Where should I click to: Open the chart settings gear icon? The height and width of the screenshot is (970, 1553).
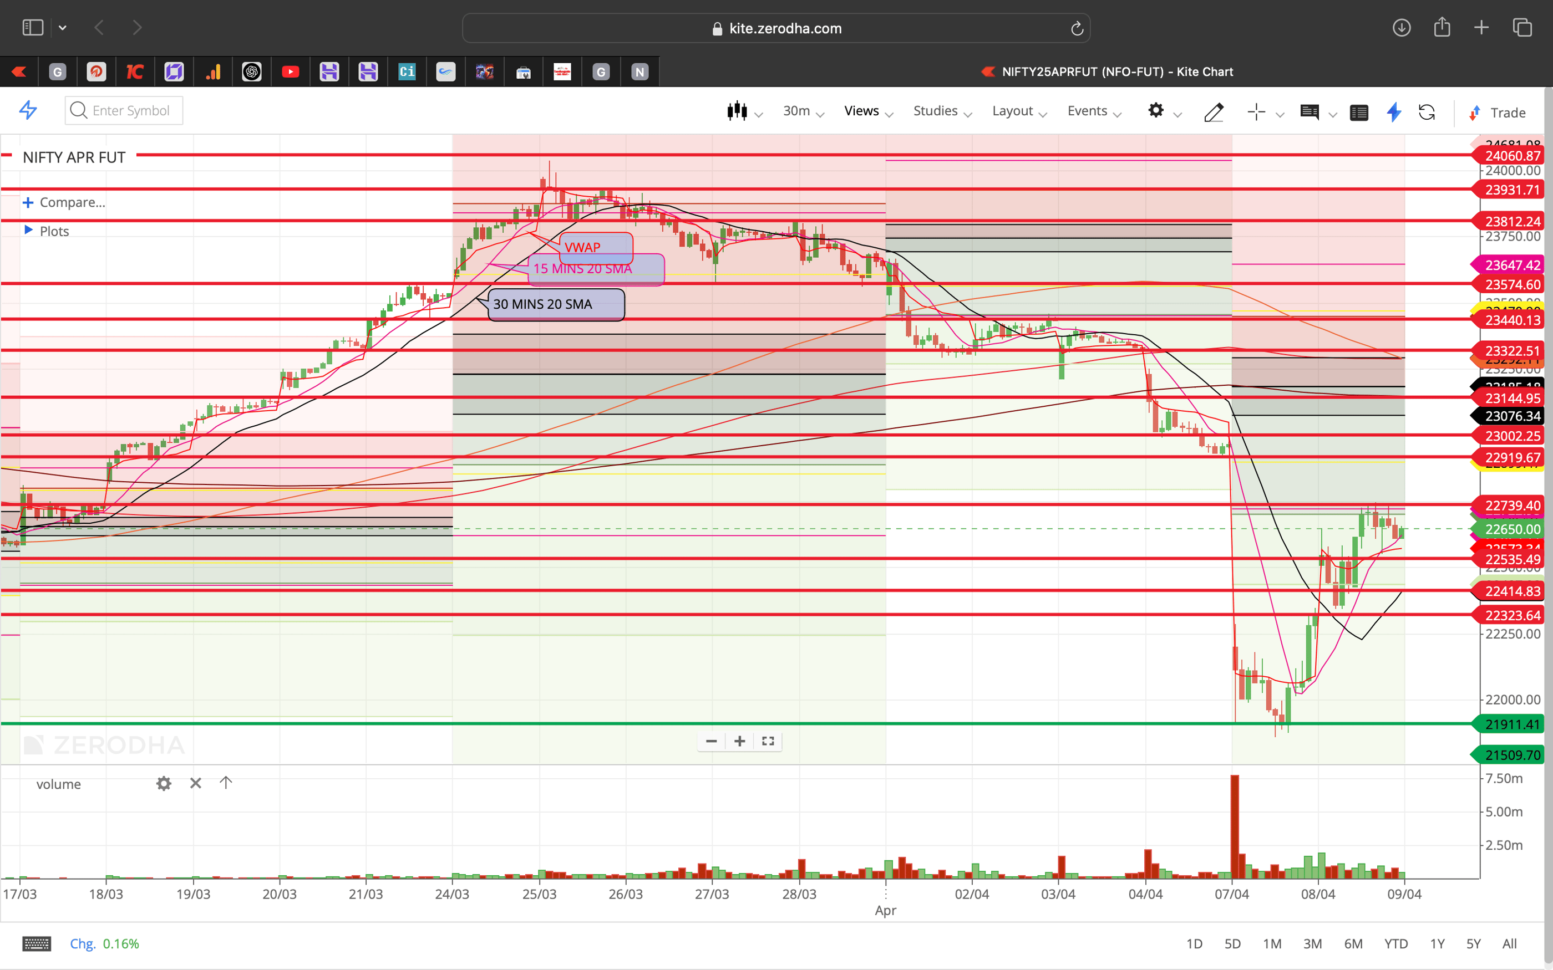point(1157,111)
